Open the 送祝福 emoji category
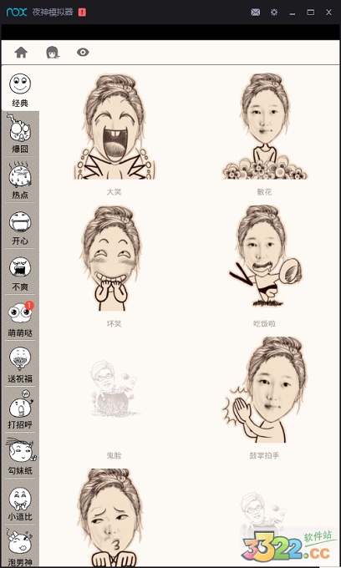The width and height of the screenshot is (341, 568). tap(20, 365)
